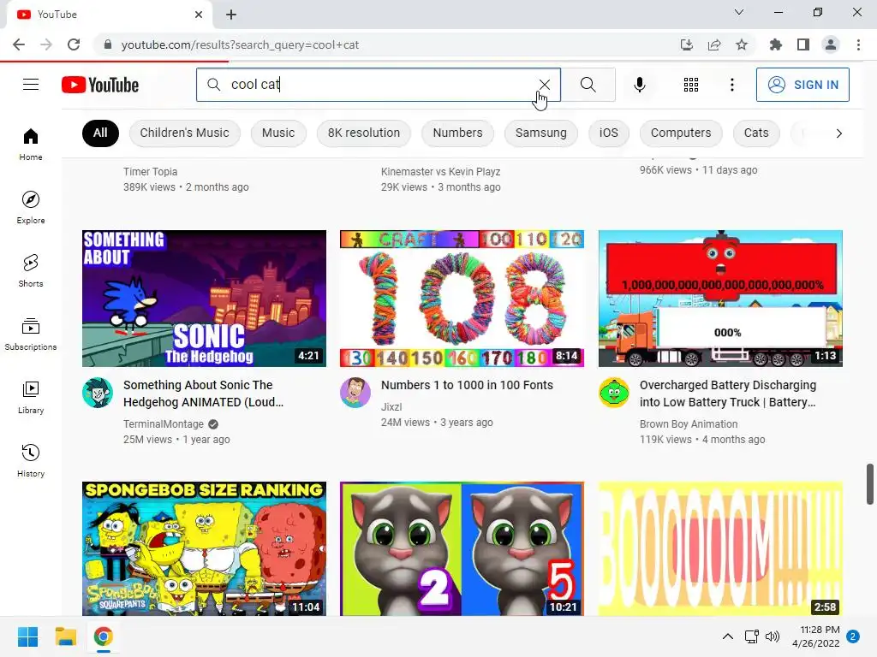
Task: Open Shorts in the sidebar
Action: (31, 270)
